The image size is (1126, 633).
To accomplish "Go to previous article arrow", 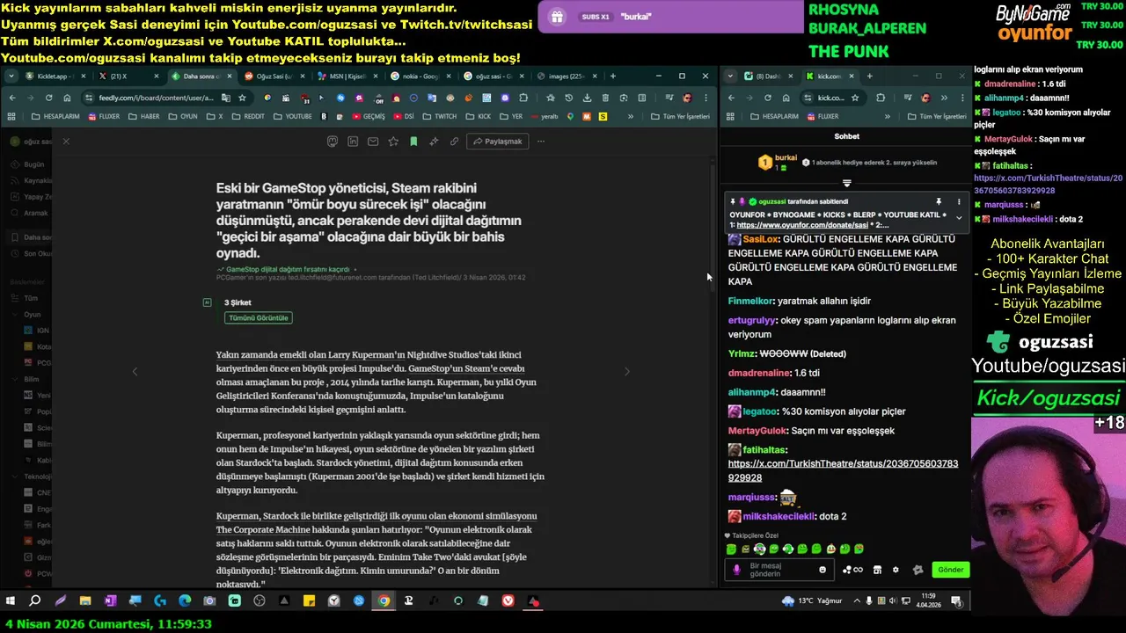I will 135,371.
